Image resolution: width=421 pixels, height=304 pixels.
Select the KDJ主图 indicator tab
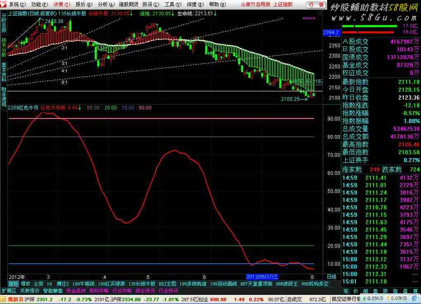coord(168,284)
